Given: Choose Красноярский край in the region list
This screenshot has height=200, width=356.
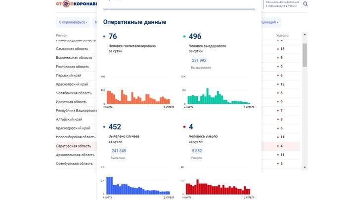Looking at the screenshot, I should 73,84.
